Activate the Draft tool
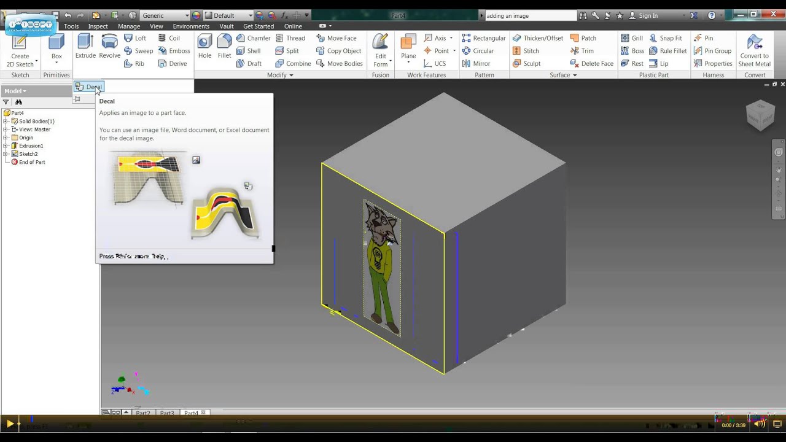Viewport: 786px width, 442px height. point(249,64)
